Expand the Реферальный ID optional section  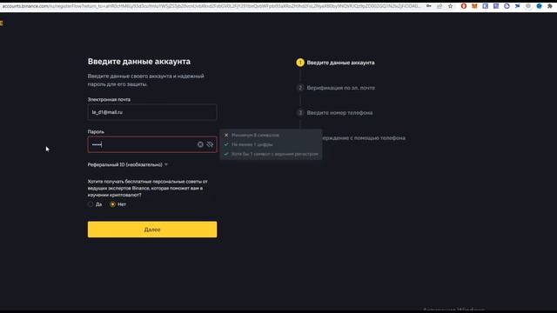click(128, 164)
